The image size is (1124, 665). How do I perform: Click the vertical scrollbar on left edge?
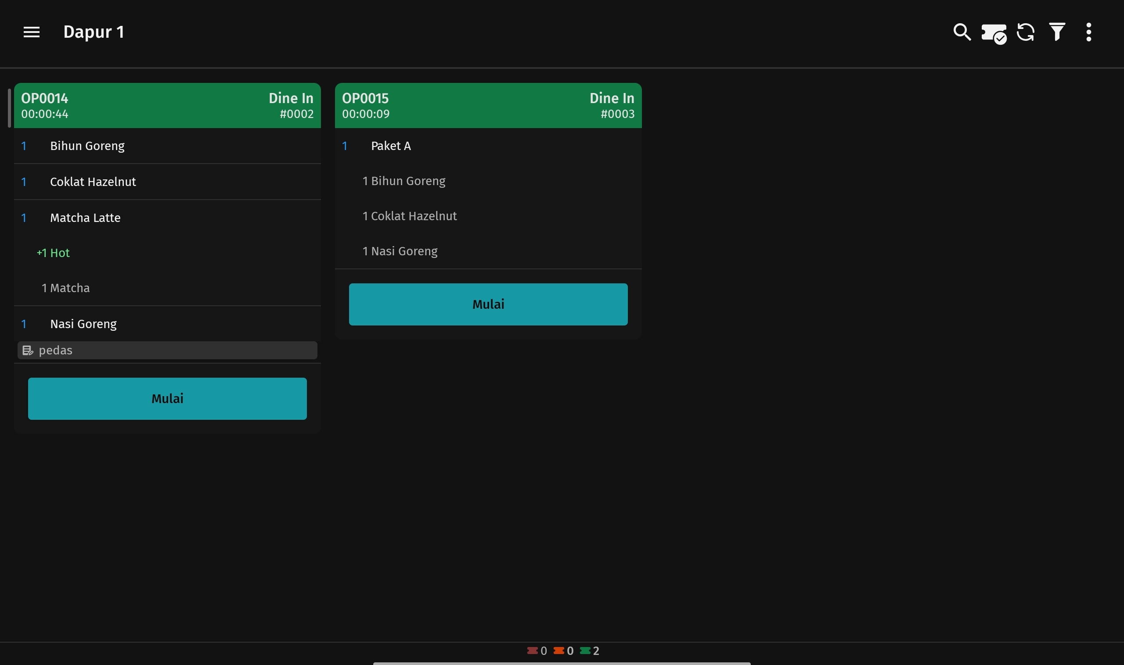[x=9, y=108]
